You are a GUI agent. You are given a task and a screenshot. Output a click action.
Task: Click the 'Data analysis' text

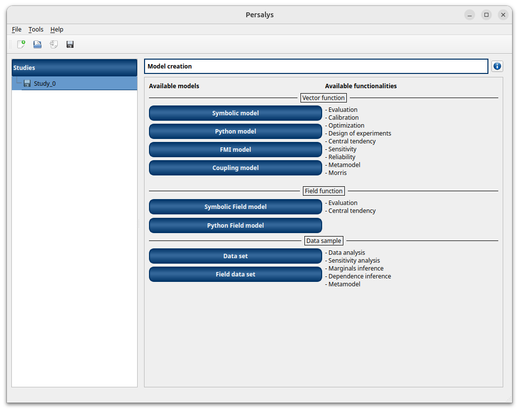346,253
